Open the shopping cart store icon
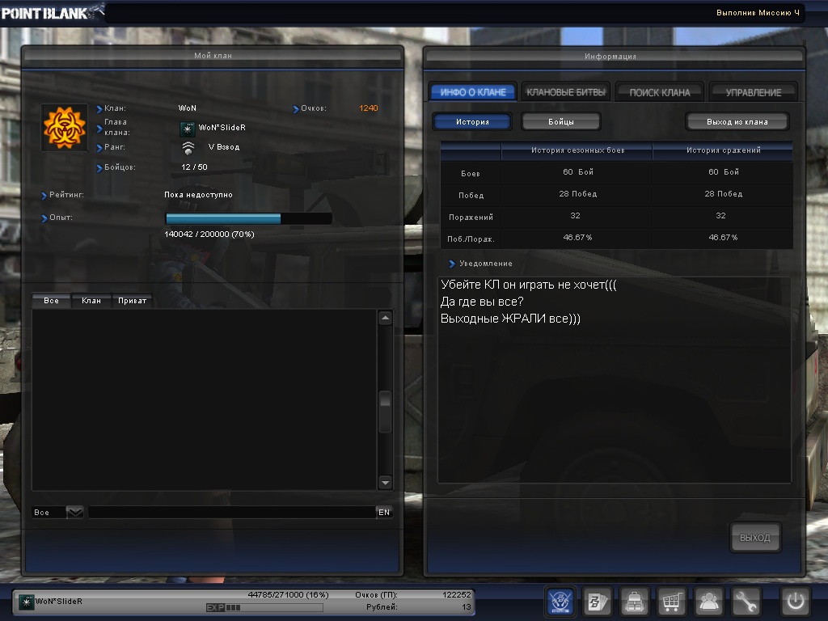Image resolution: width=828 pixels, height=621 pixels. [672, 602]
